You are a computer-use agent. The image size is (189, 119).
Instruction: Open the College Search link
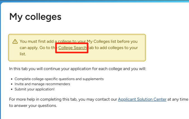[72, 48]
